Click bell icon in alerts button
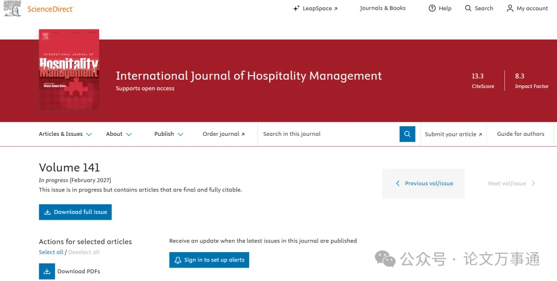557x281 pixels. (178, 260)
